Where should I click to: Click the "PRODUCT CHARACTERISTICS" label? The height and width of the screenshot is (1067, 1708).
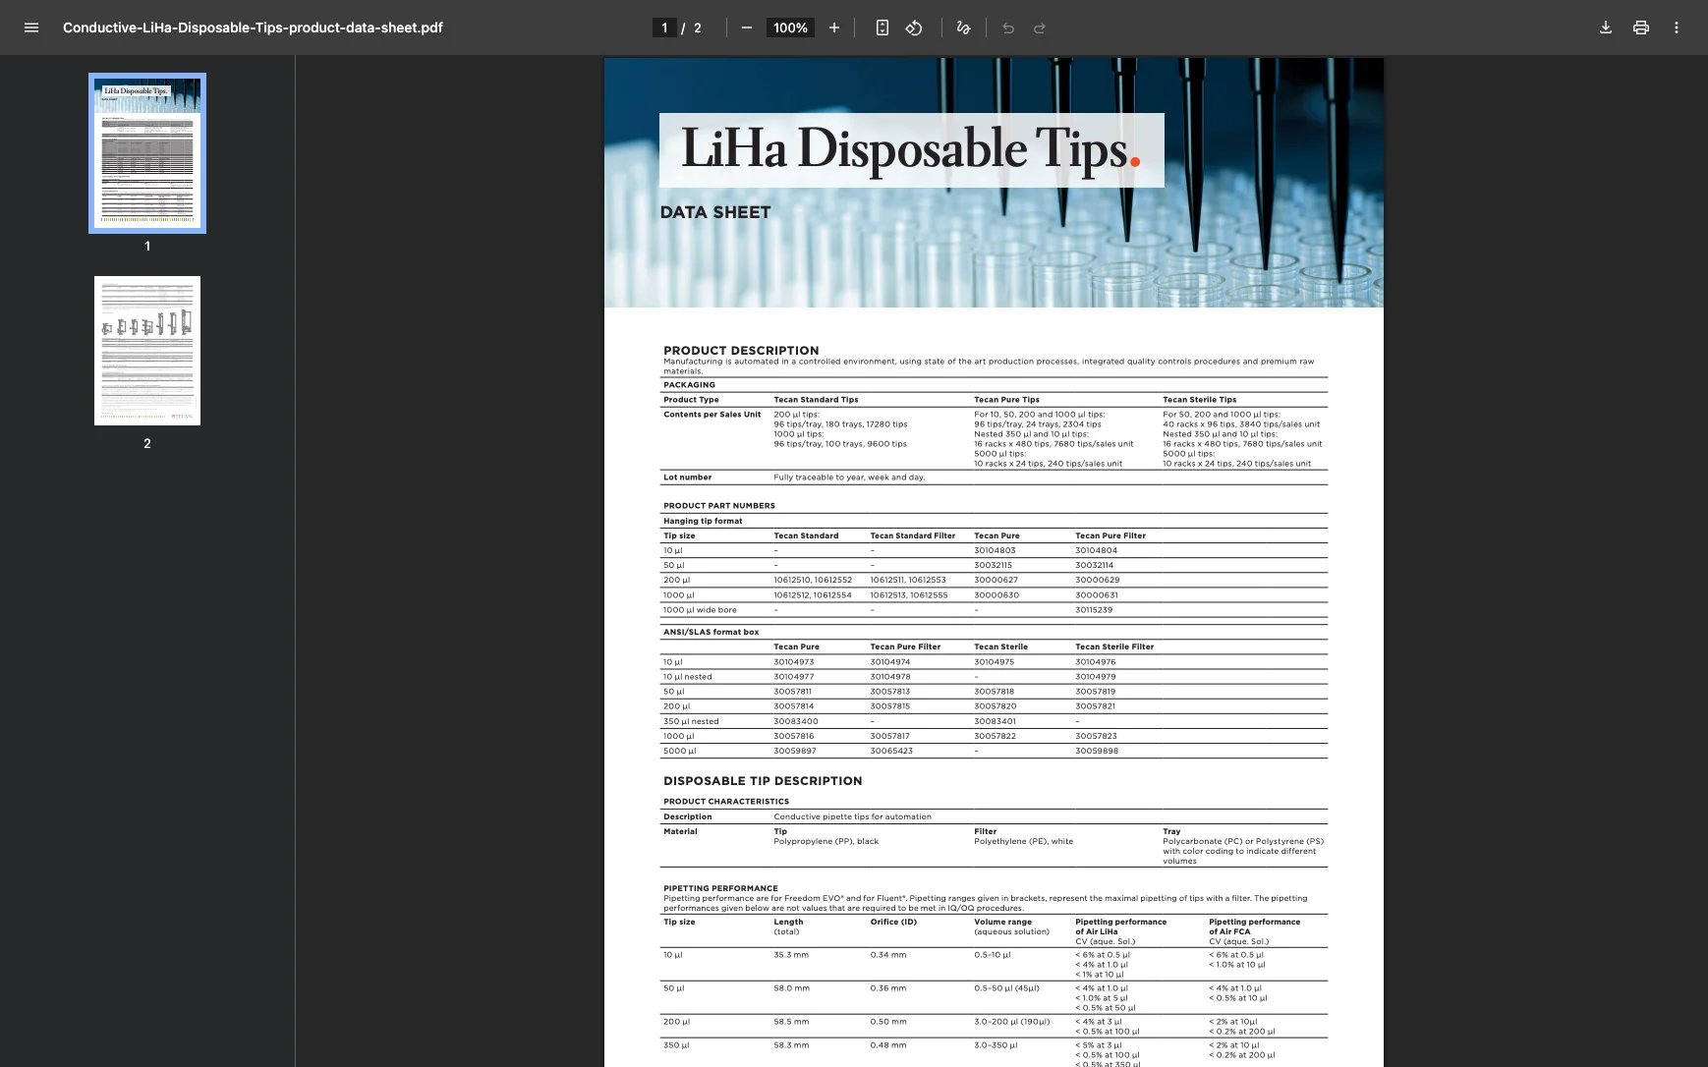[726, 802]
